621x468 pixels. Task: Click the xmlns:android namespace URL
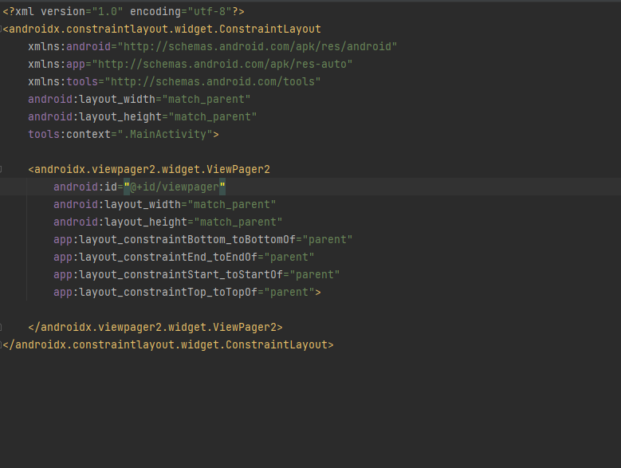[257, 47]
